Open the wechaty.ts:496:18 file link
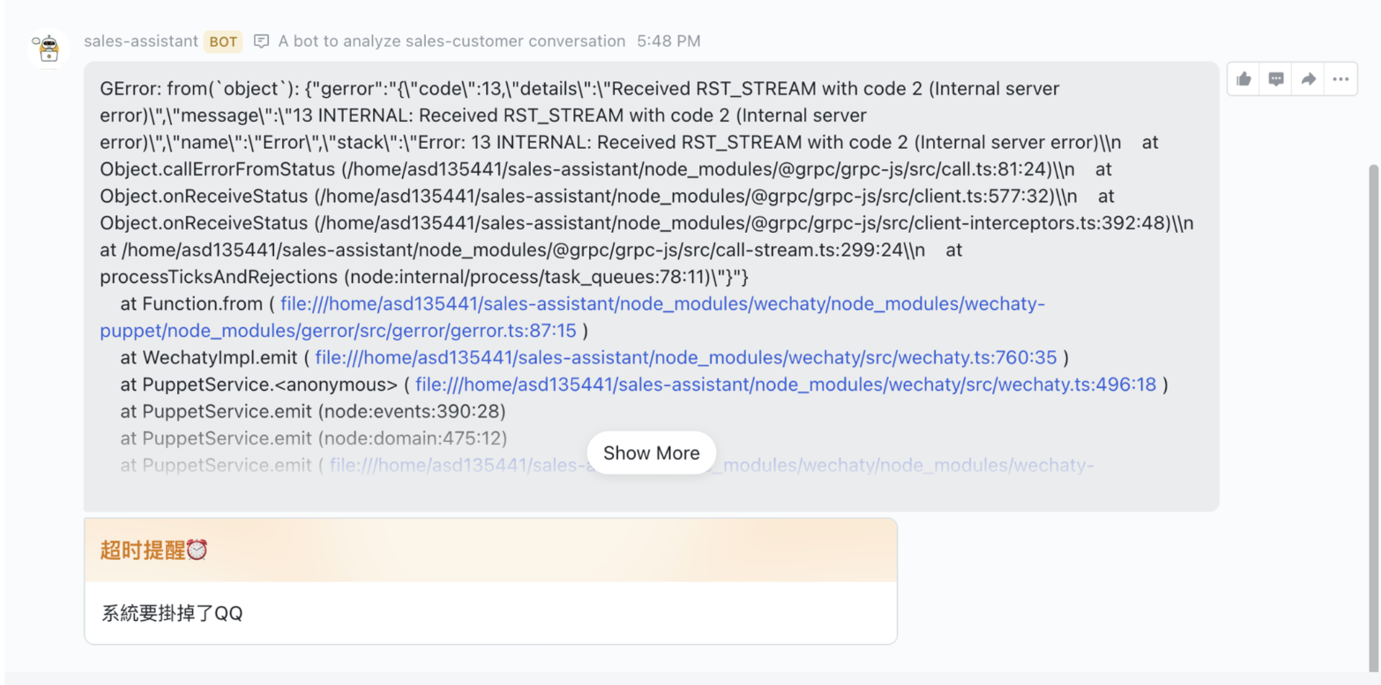The height and width of the screenshot is (685, 1381). pos(785,385)
